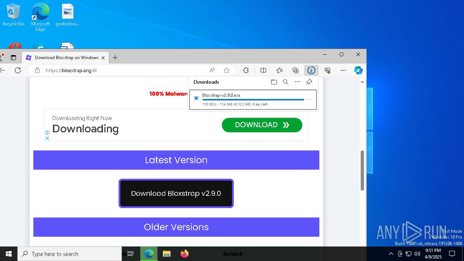Pin the Downloads panel

point(309,82)
